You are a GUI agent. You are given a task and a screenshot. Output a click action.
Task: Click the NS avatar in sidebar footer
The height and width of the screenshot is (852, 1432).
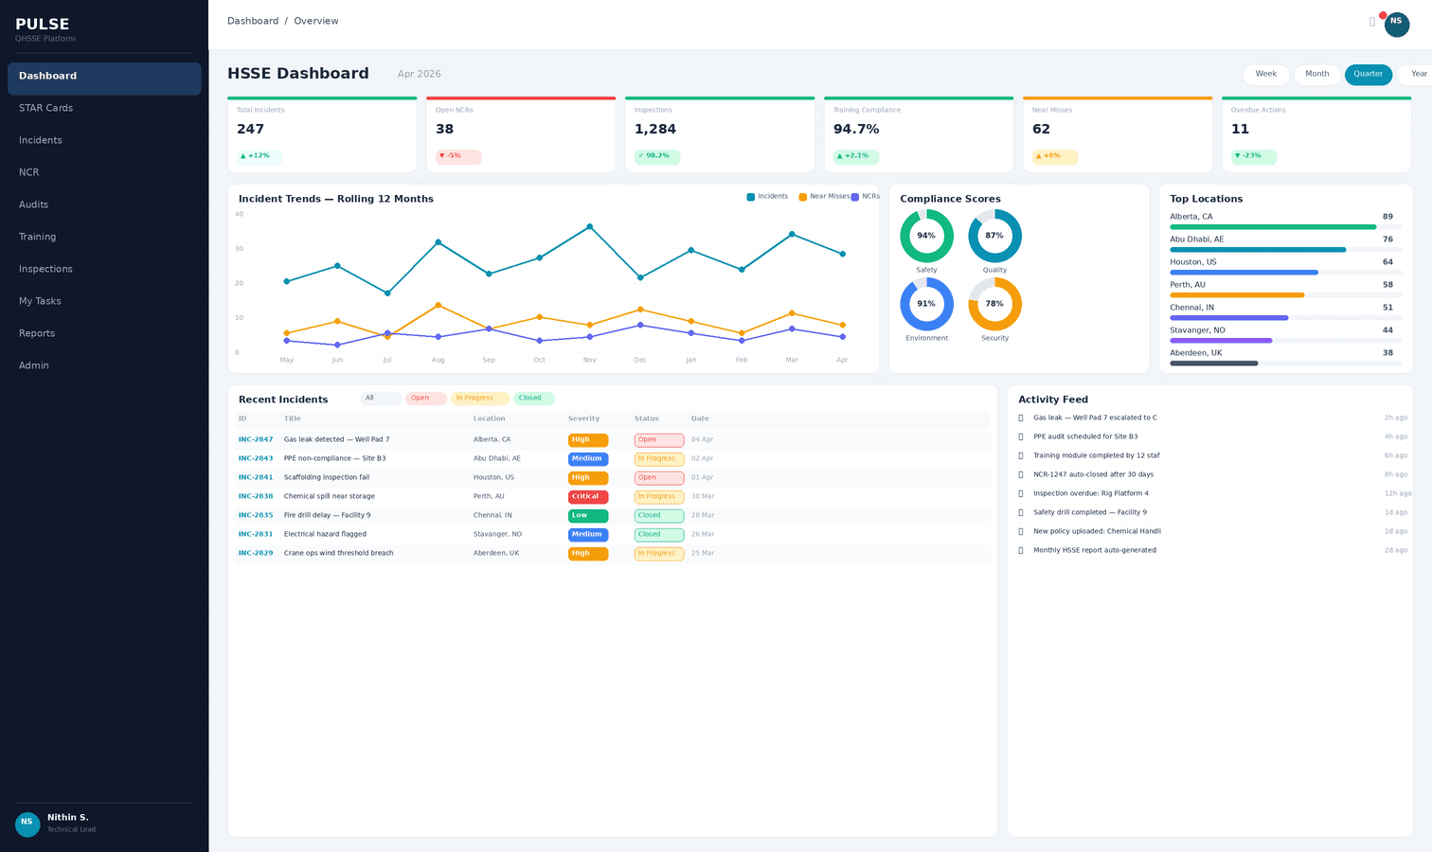pyautogui.click(x=27, y=824)
